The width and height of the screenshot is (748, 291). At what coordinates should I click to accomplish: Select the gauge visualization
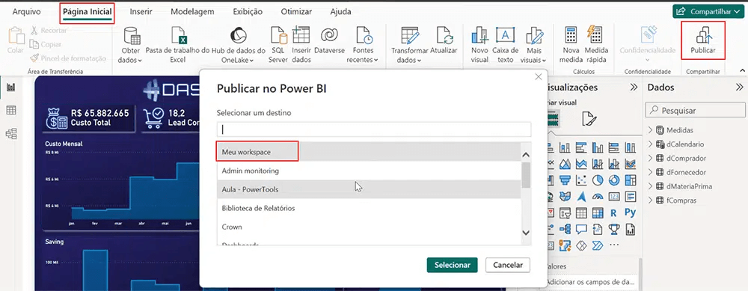coord(598,197)
